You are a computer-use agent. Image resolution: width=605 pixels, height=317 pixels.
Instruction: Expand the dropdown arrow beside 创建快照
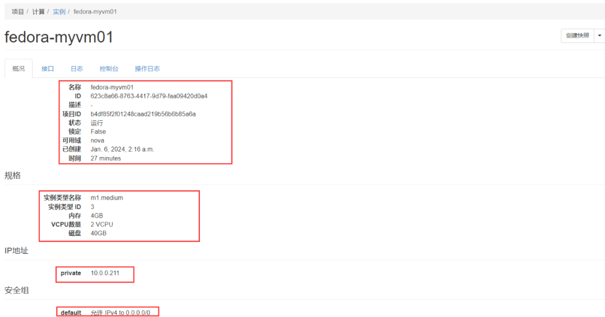(600, 35)
